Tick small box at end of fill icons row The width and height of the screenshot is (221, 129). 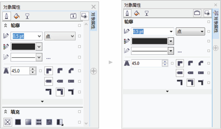[79, 122]
